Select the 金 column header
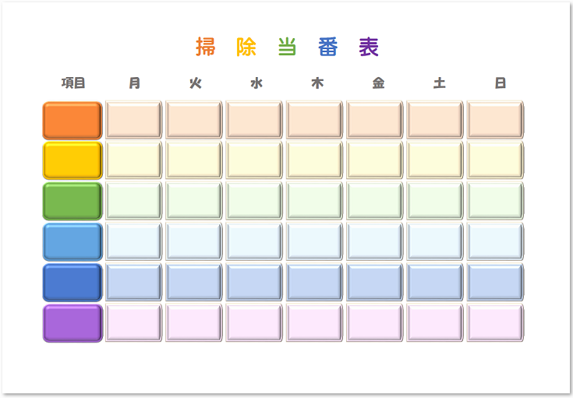 378,83
